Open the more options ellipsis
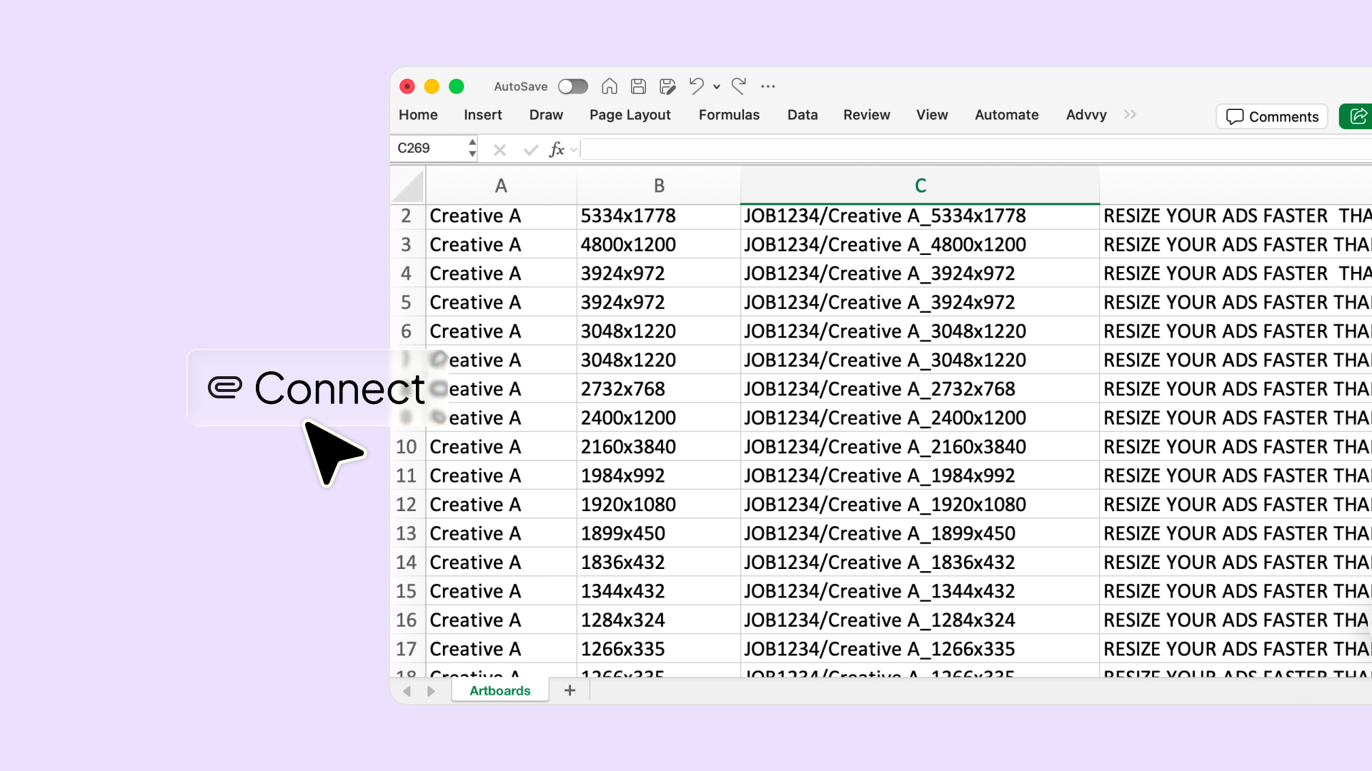This screenshot has width=1372, height=771. (768, 86)
